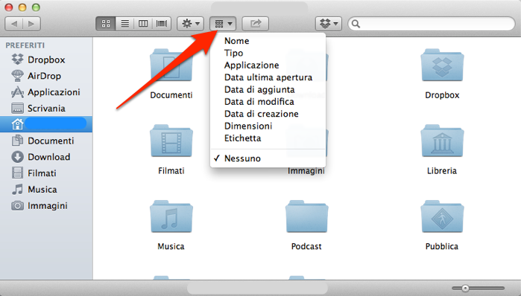
Task: Close the arrange-by dropdown button
Action: point(223,24)
